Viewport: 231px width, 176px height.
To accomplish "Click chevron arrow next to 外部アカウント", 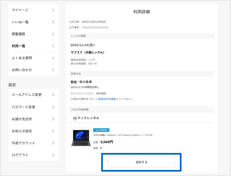I will pyautogui.click(x=53, y=143).
